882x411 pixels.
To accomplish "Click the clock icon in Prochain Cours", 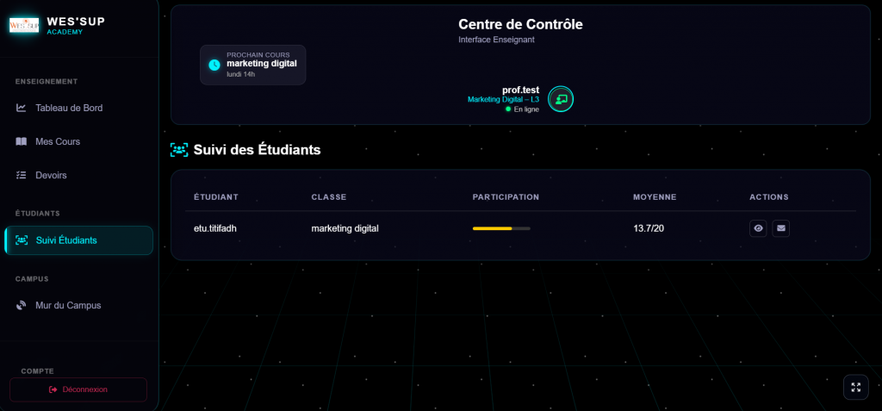I will pos(214,65).
